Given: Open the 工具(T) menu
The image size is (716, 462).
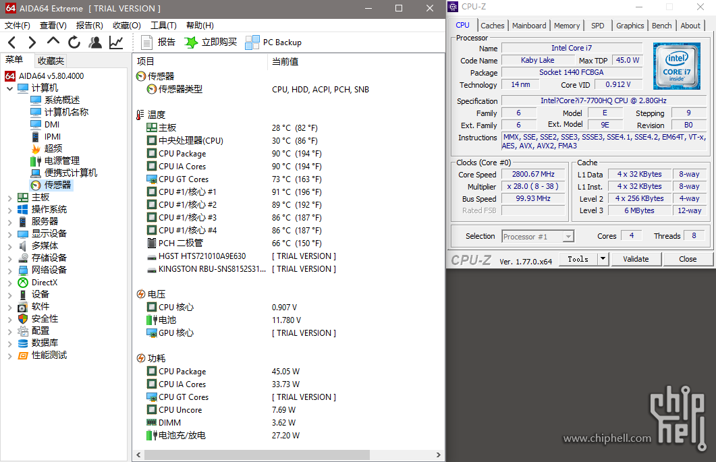Looking at the screenshot, I should [x=163, y=26].
